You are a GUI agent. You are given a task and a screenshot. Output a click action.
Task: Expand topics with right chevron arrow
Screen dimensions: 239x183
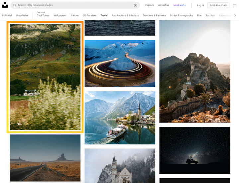(x=235, y=15)
